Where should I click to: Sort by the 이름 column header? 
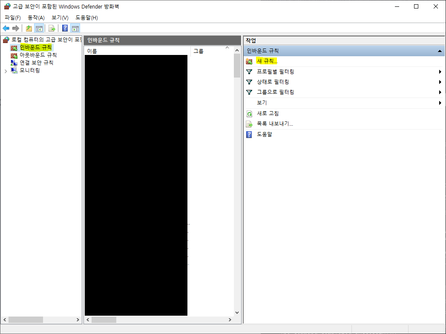[138, 51]
